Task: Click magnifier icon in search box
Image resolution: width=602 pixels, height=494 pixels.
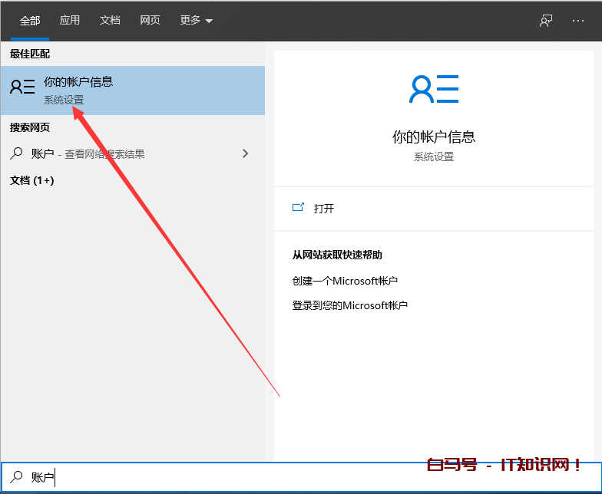Action: tap(16, 477)
